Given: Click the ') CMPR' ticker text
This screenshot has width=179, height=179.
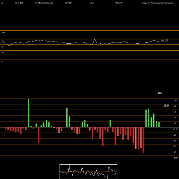Looking at the screenshot, I should (x=118, y=3).
